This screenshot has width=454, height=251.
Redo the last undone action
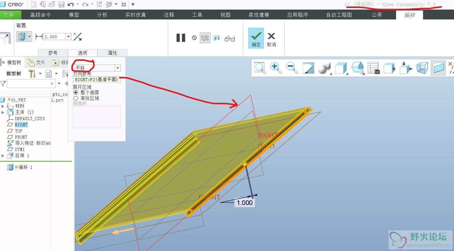[x=85, y=4]
